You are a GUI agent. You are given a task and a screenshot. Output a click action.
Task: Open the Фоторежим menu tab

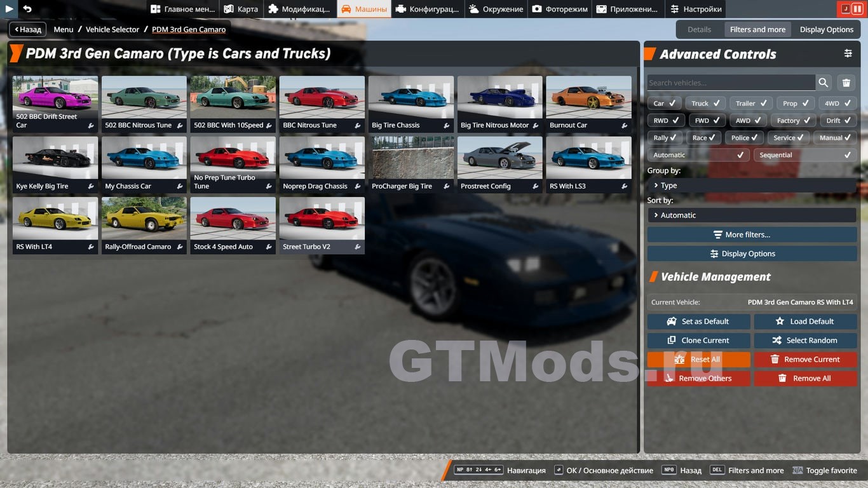point(560,9)
